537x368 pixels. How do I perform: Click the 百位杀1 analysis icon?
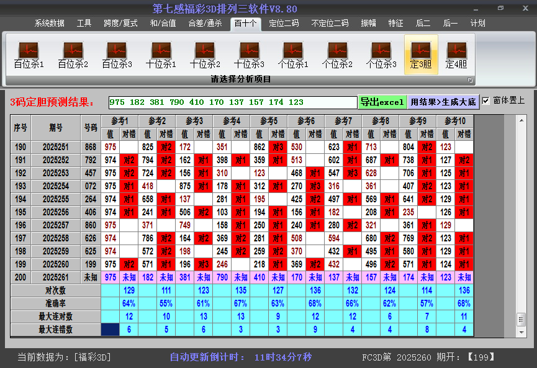pyautogui.click(x=29, y=55)
